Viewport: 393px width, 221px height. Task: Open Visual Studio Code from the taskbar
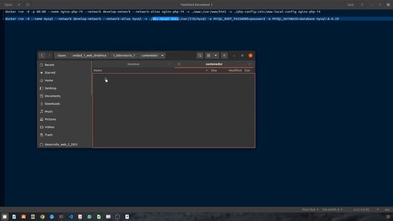(x=71, y=217)
